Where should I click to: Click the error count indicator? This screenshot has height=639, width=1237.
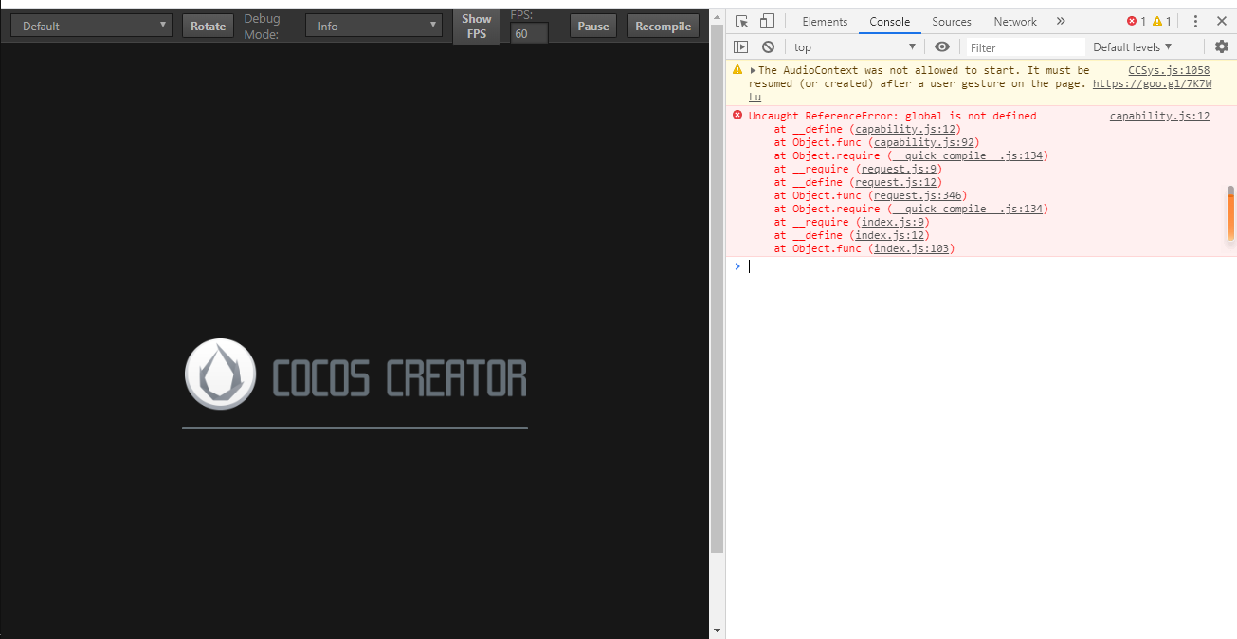pos(1133,20)
